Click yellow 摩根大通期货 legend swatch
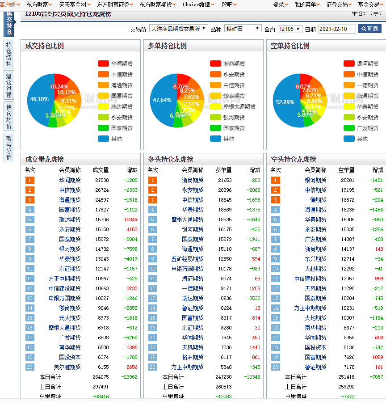386x401 pixels. (x=215, y=106)
